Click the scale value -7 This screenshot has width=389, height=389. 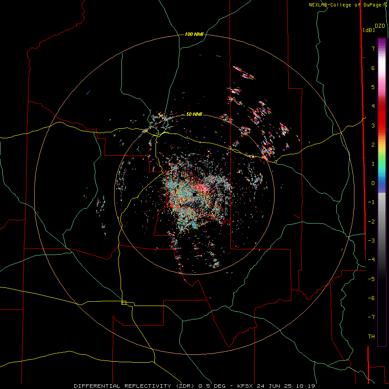pos(371,317)
